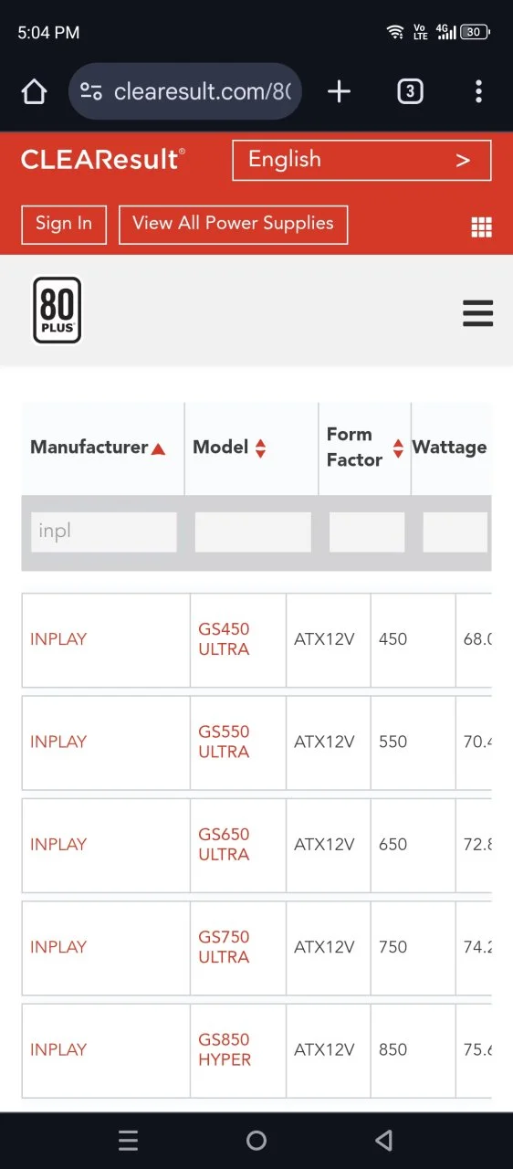This screenshot has width=513, height=1169.
Task: Sort table by Form Factor column arrows
Action: (x=398, y=448)
